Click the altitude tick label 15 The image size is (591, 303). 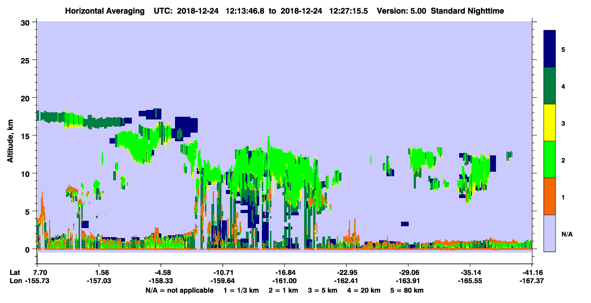tap(26, 135)
